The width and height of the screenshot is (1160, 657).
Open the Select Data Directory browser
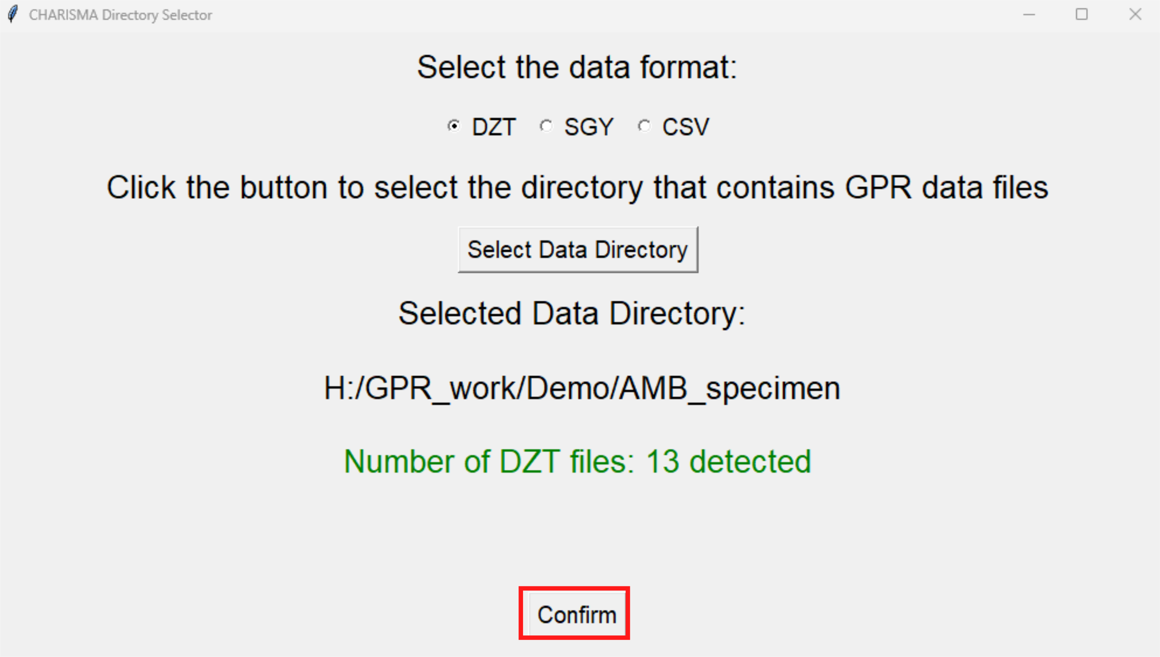[x=578, y=250]
